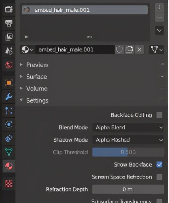169x203 pixels.
Task: Open the World properties tab
Action: (9, 65)
